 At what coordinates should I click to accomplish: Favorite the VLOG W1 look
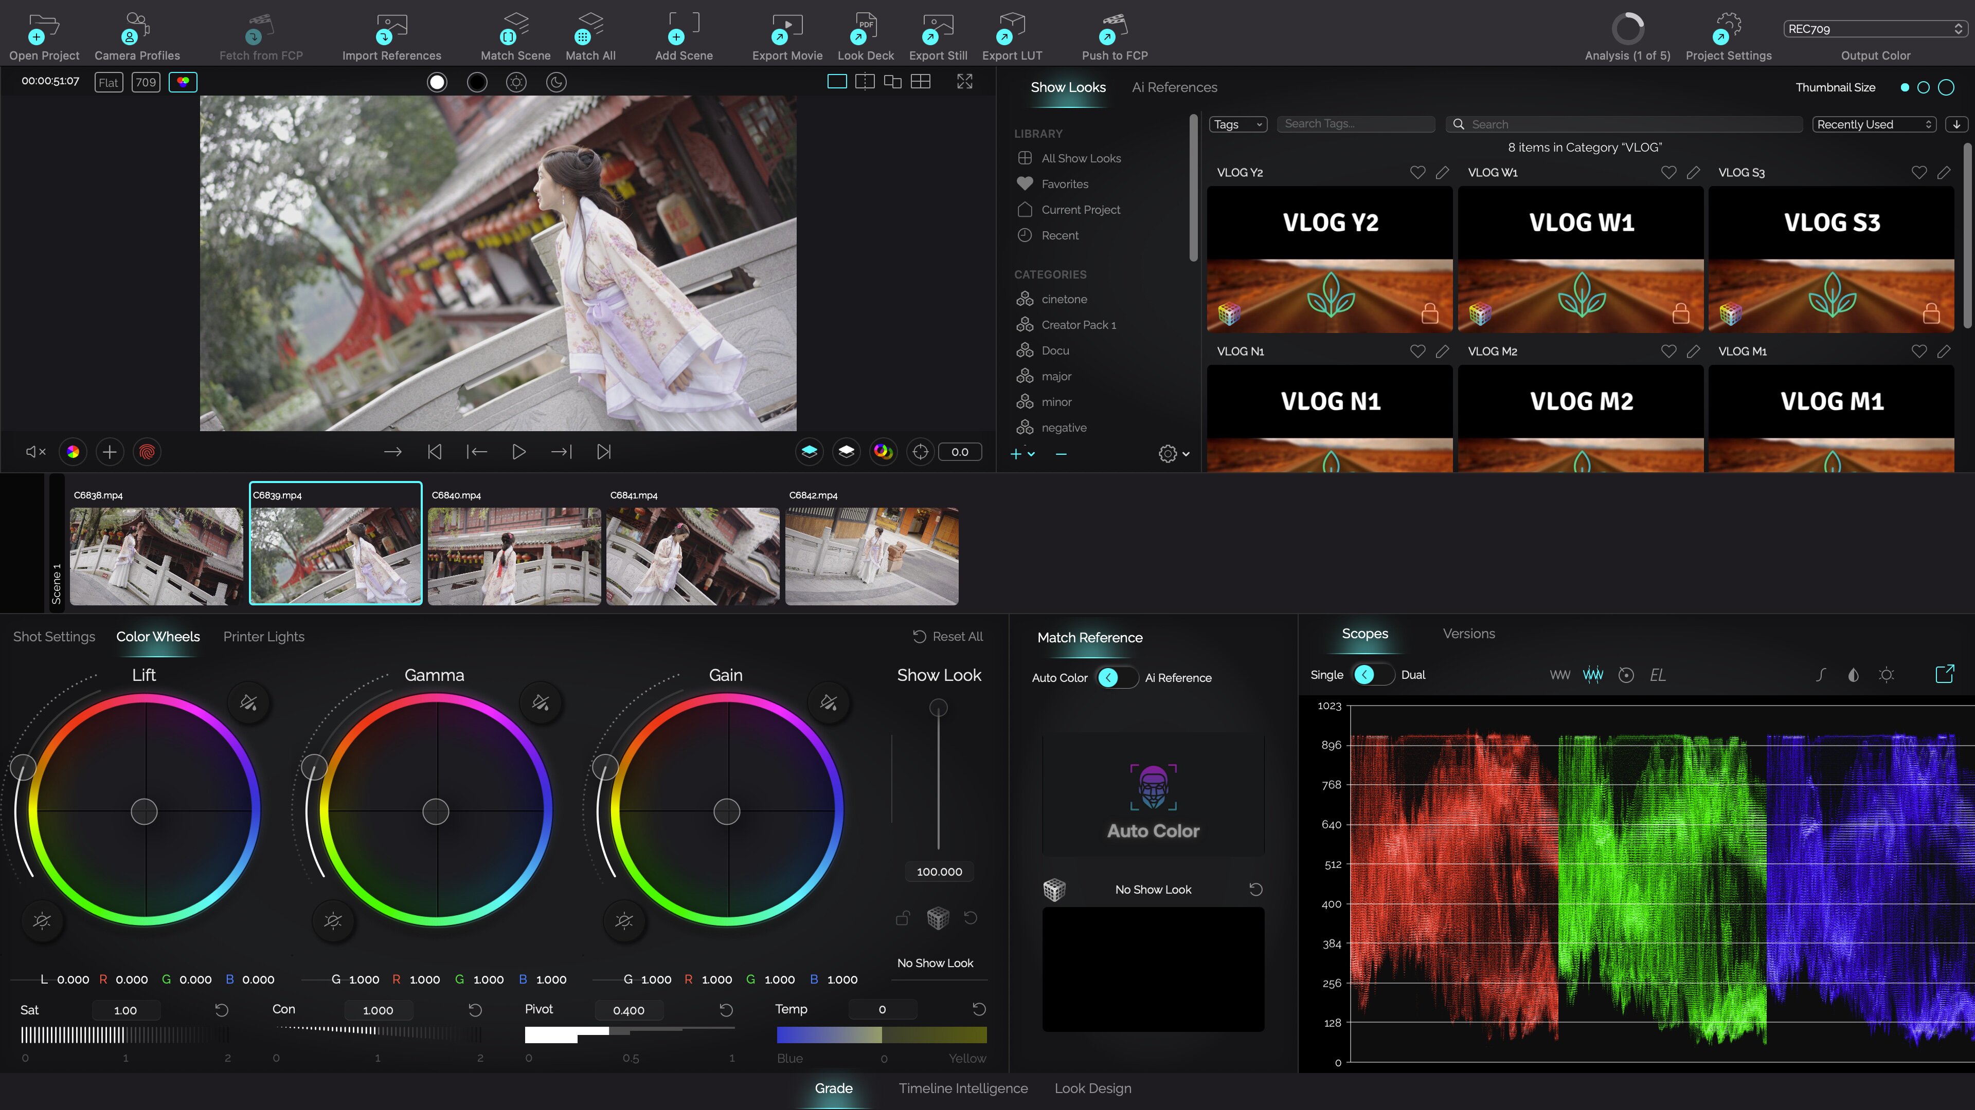click(x=1668, y=172)
